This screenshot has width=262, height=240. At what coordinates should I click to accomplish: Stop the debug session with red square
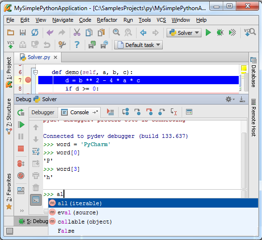21,149
